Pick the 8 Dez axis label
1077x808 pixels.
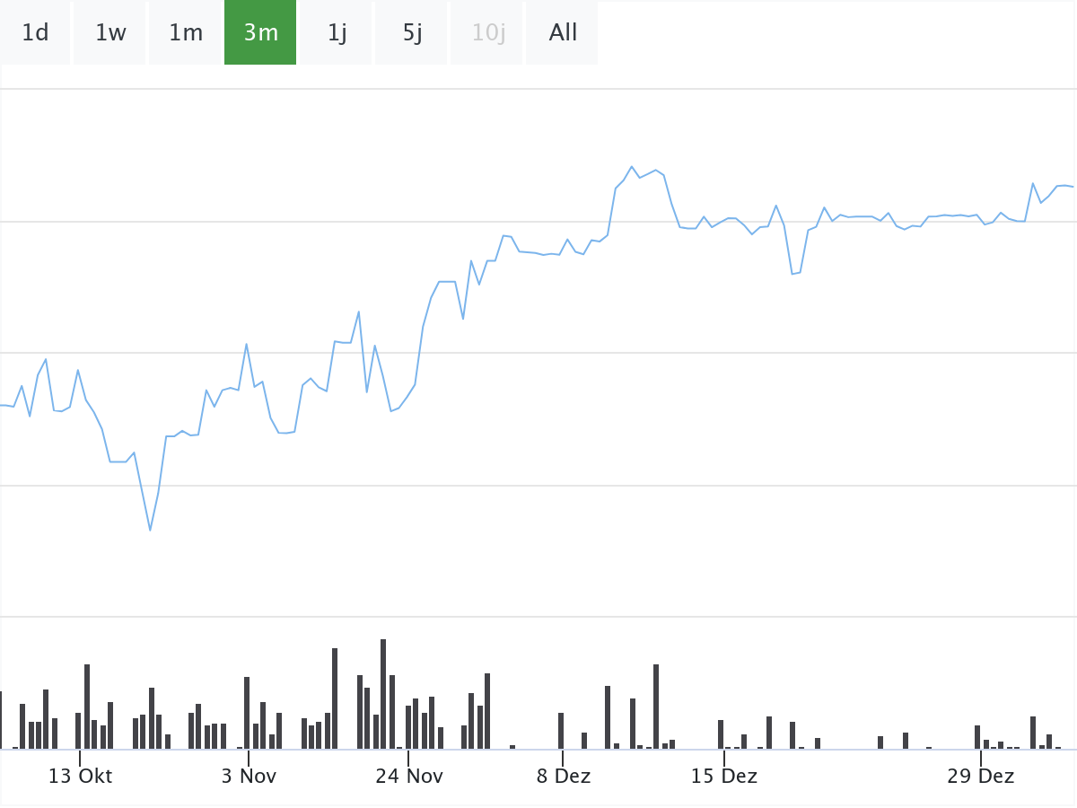tap(564, 776)
